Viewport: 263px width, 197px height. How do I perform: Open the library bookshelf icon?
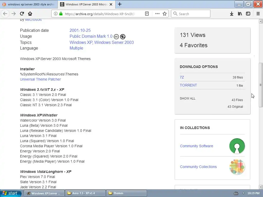(x=240, y=14)
